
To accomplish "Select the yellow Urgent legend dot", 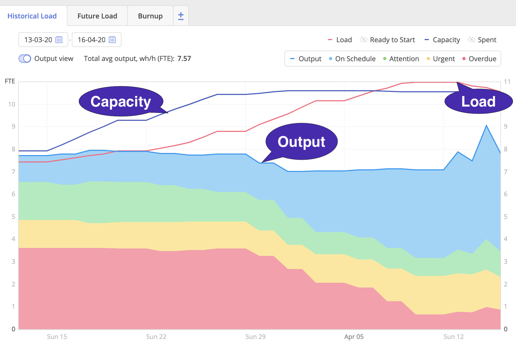I will [x=429, y=59].
